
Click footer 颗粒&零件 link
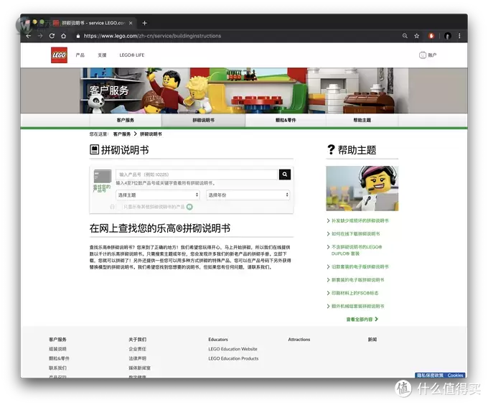pos(59,358)
